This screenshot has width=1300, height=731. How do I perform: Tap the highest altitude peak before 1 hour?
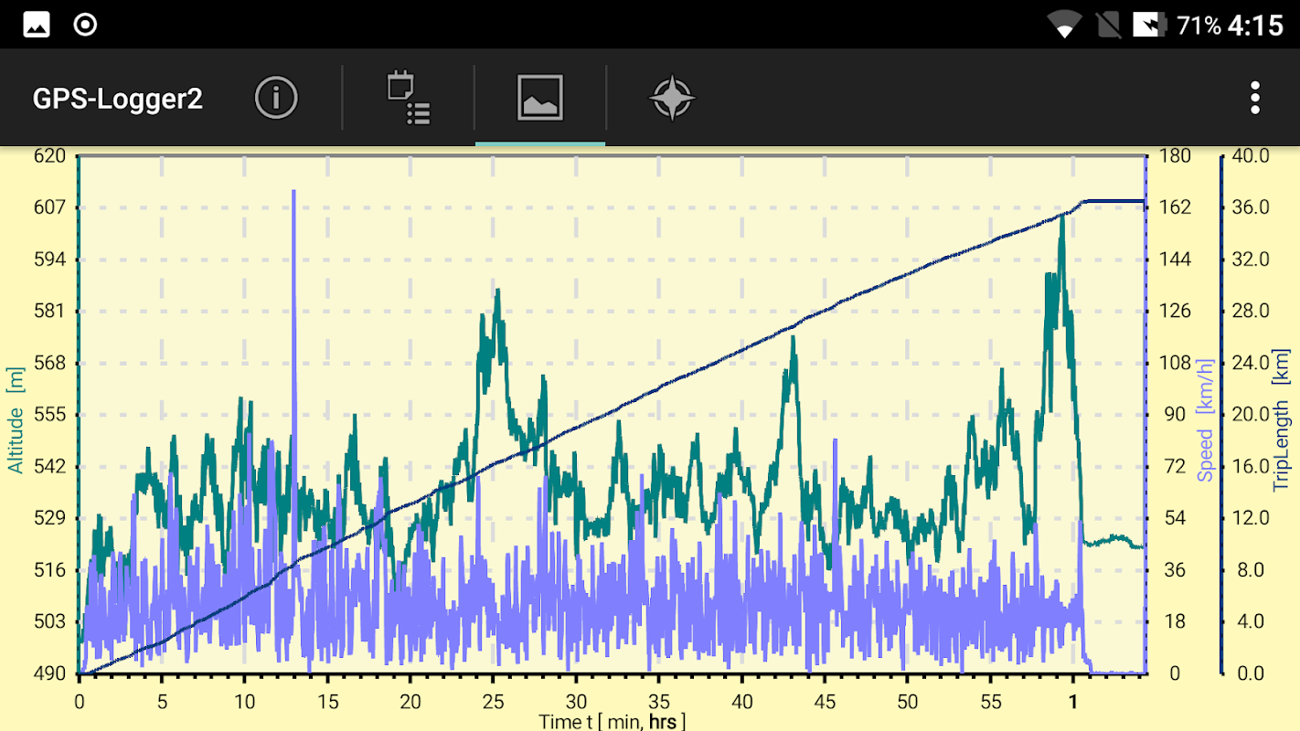click(1061, 217)
